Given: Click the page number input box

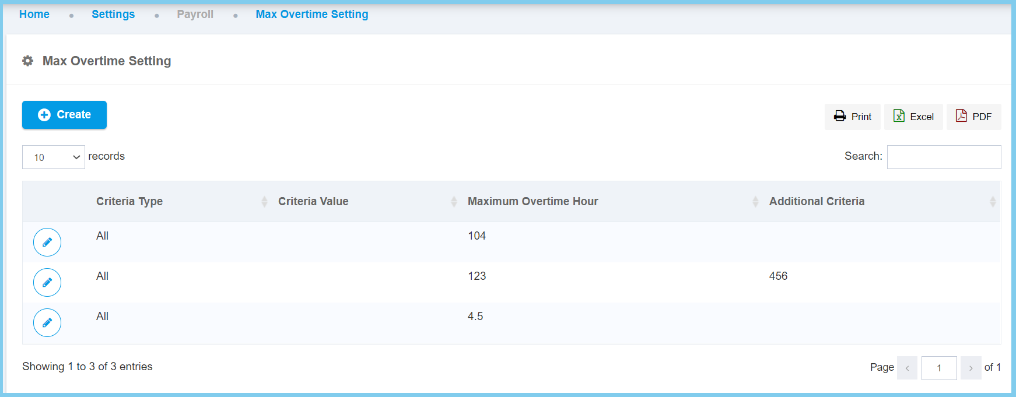Looking at the screenshot, I should tap(939, 368).
